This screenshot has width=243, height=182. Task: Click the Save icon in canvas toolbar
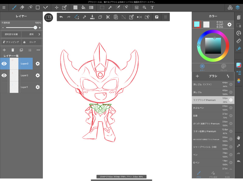click(x=92, y=17)
